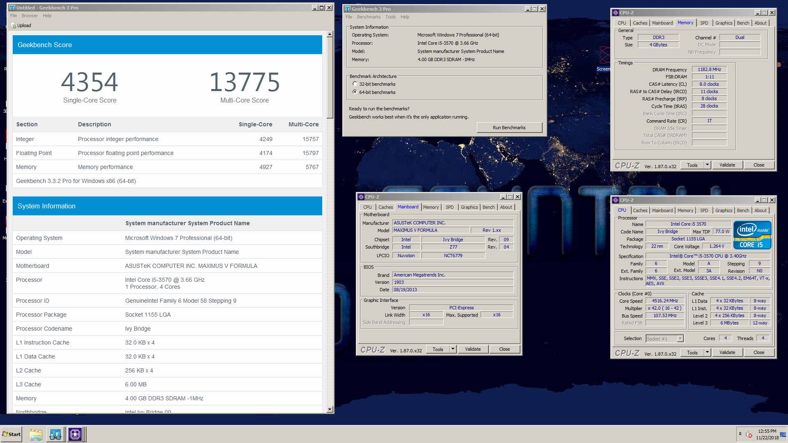Click the Integer row single-core score 4249
The image size is (788, 443).
pyautogui.click(x=266, y=139)
